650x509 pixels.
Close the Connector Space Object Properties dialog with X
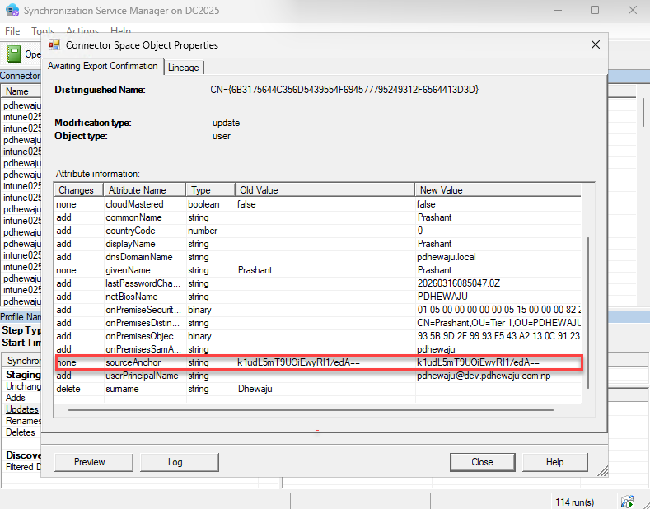[596, 45]
